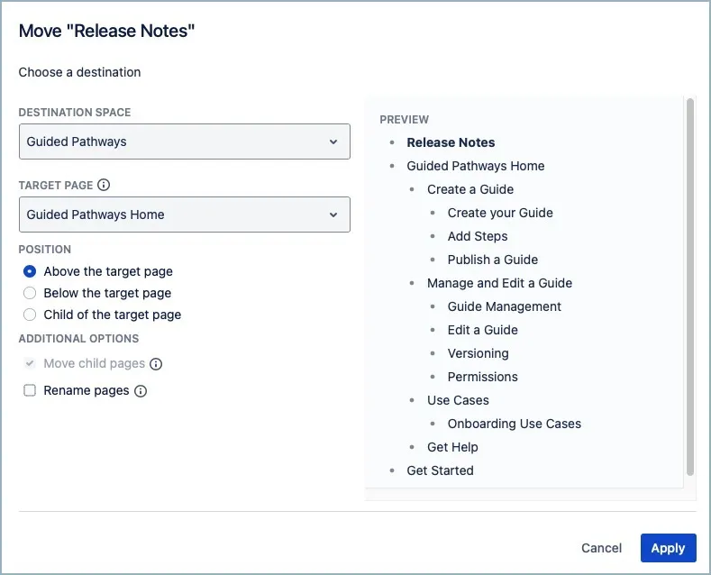Click Onboarding Use Cases in the preview
The width and height of the screenshot is (711, 575).
(x=515, y=424)
